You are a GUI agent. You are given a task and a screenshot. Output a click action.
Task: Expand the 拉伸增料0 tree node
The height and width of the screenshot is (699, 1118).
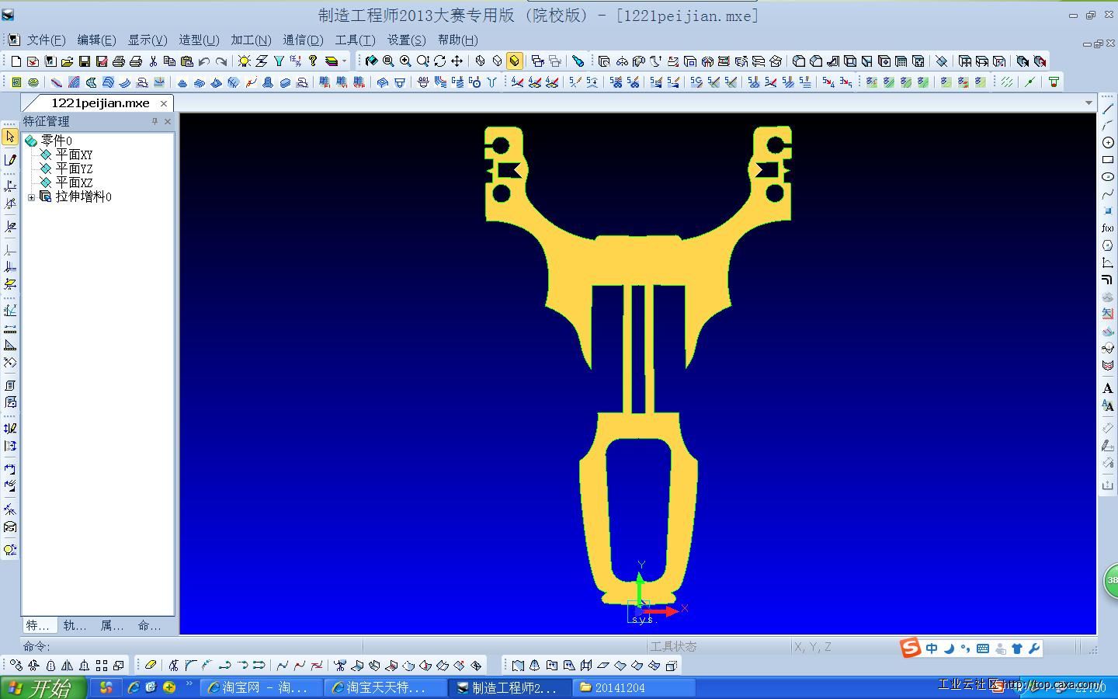(x=31, y=197)
